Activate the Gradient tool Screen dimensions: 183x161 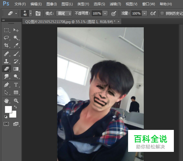(16, 69)
